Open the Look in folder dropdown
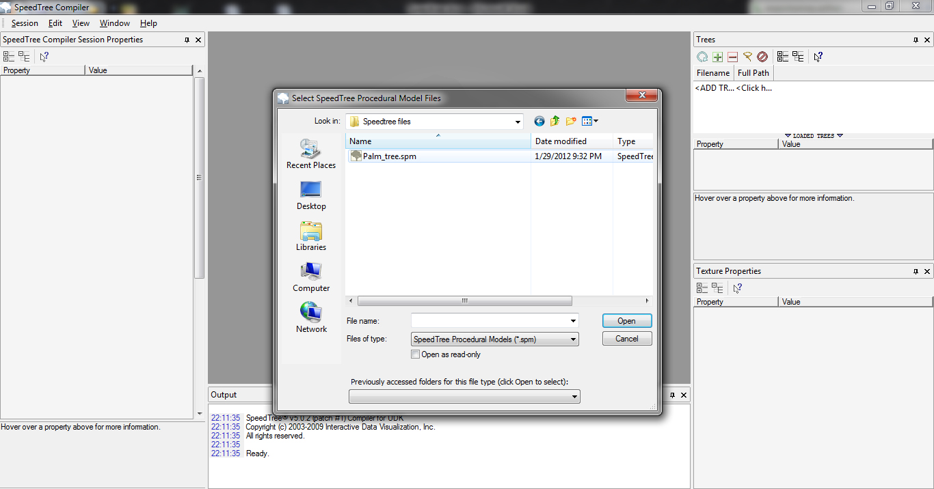 point(518,122)
